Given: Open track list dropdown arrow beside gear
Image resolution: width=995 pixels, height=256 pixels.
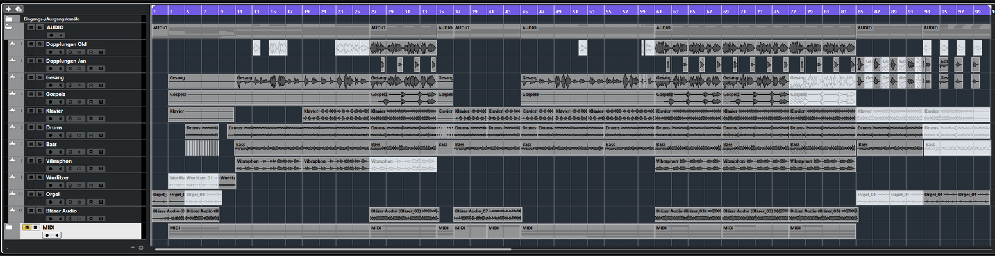Looking at the screenshot, I should tap(133, 248).
